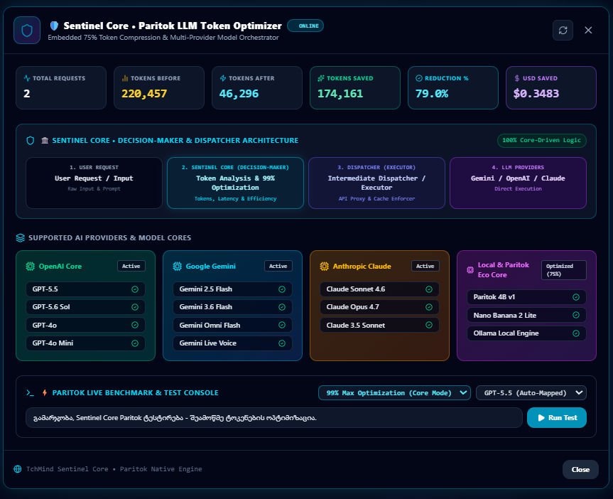Click the benchmark prompt text input
The width and height of the screenshot is (613, 499).
274,417
